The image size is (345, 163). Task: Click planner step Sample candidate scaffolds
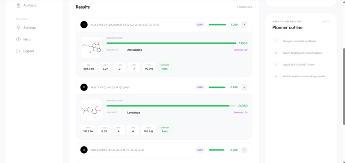tap(300, 41)
